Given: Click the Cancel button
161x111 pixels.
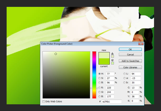Looking at the screenshot, I should tap(130, 55).
